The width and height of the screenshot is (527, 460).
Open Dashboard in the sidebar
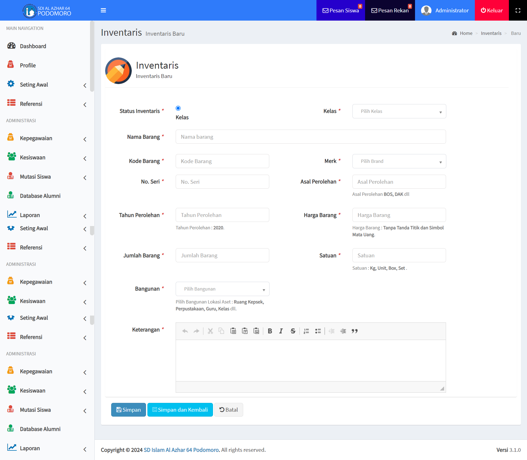point(33,46)
